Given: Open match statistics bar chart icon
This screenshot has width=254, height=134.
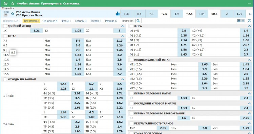Looking at the screenshot, I should 118,14.
